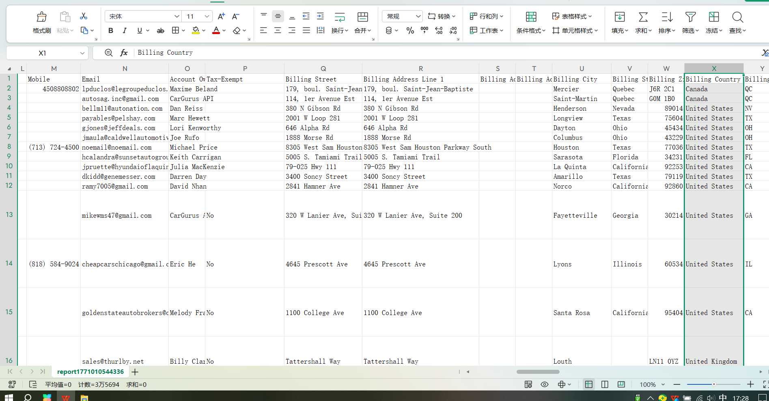This screenshot has width=769, height=401.
Task: Toggle Bold formatting
Action: pos(110,30)
